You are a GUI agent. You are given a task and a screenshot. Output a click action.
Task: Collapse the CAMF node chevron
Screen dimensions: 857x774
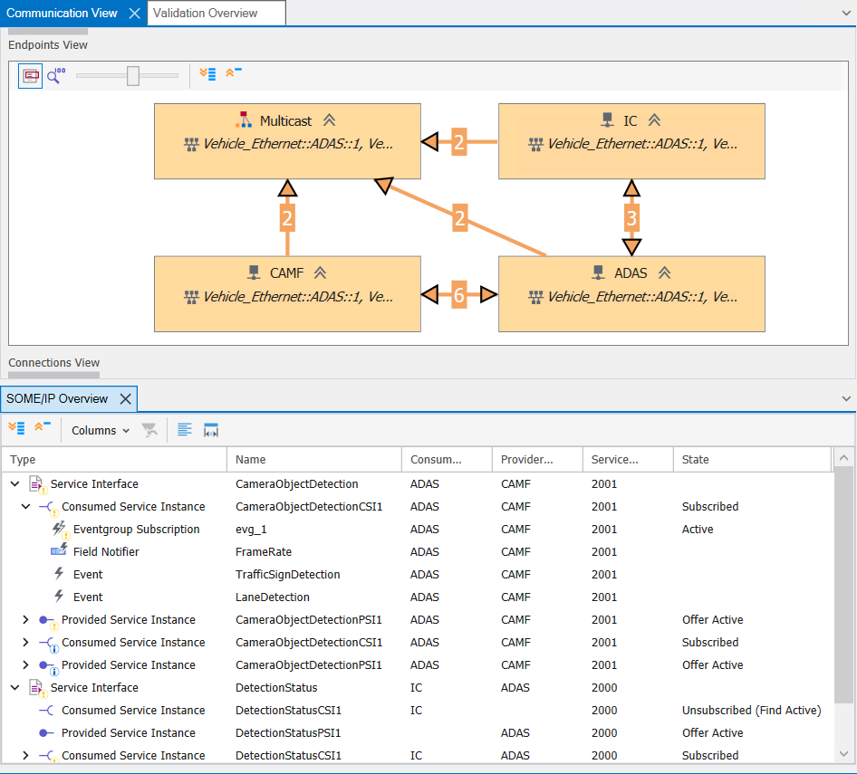pyautogui.click(x=321, y=272)
